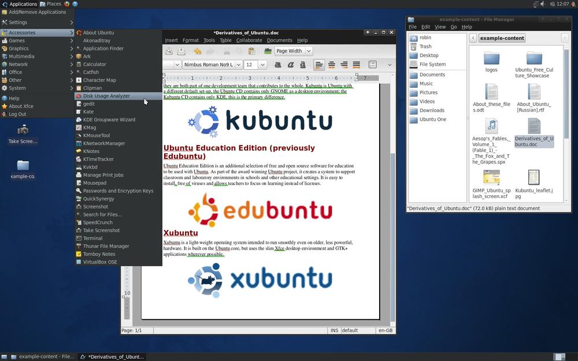Toggle Insert mode via INS status indicator
578x361 pixels.
click(334, 330)
